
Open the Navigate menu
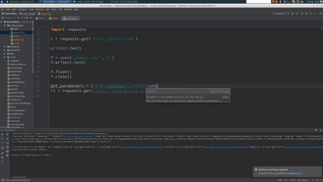(x=22, y=10)
